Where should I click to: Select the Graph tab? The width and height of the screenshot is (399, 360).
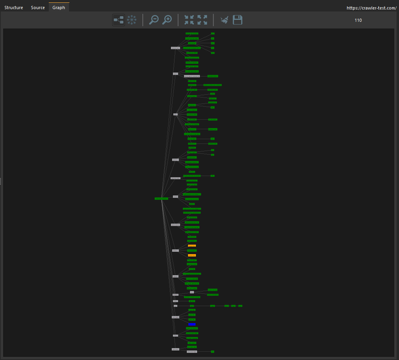tap(59, 8)
